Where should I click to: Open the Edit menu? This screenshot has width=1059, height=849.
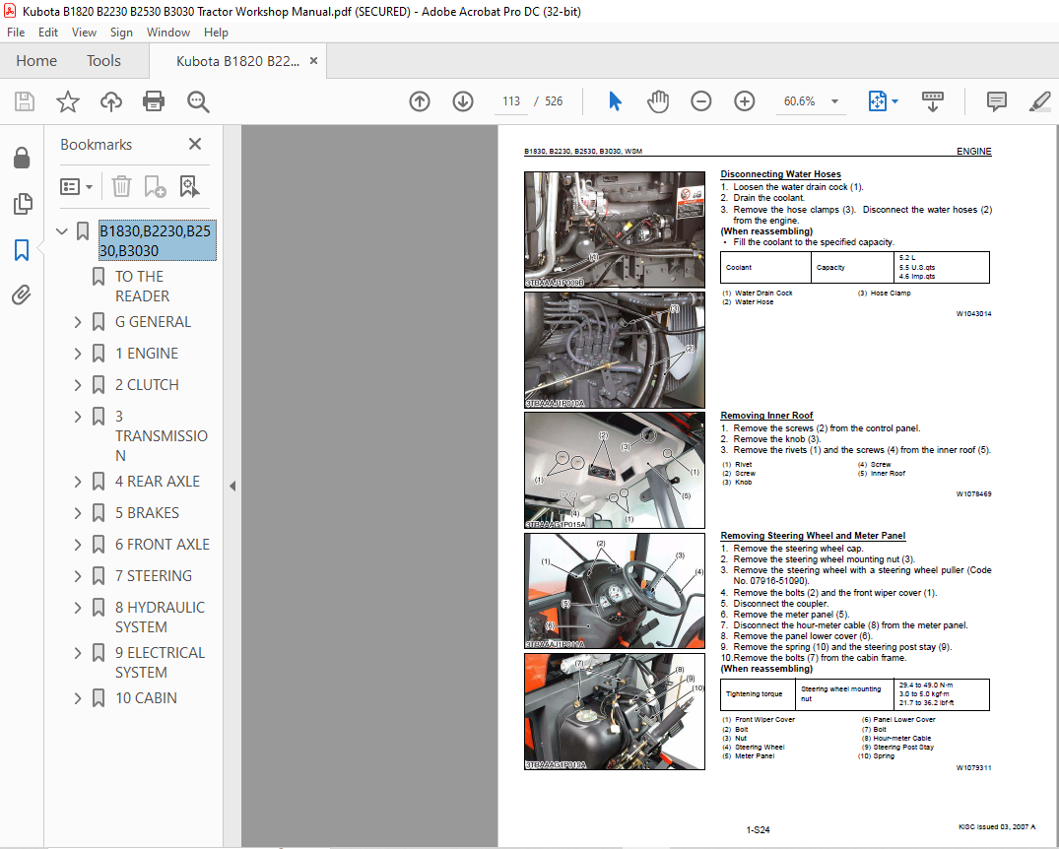48,33
